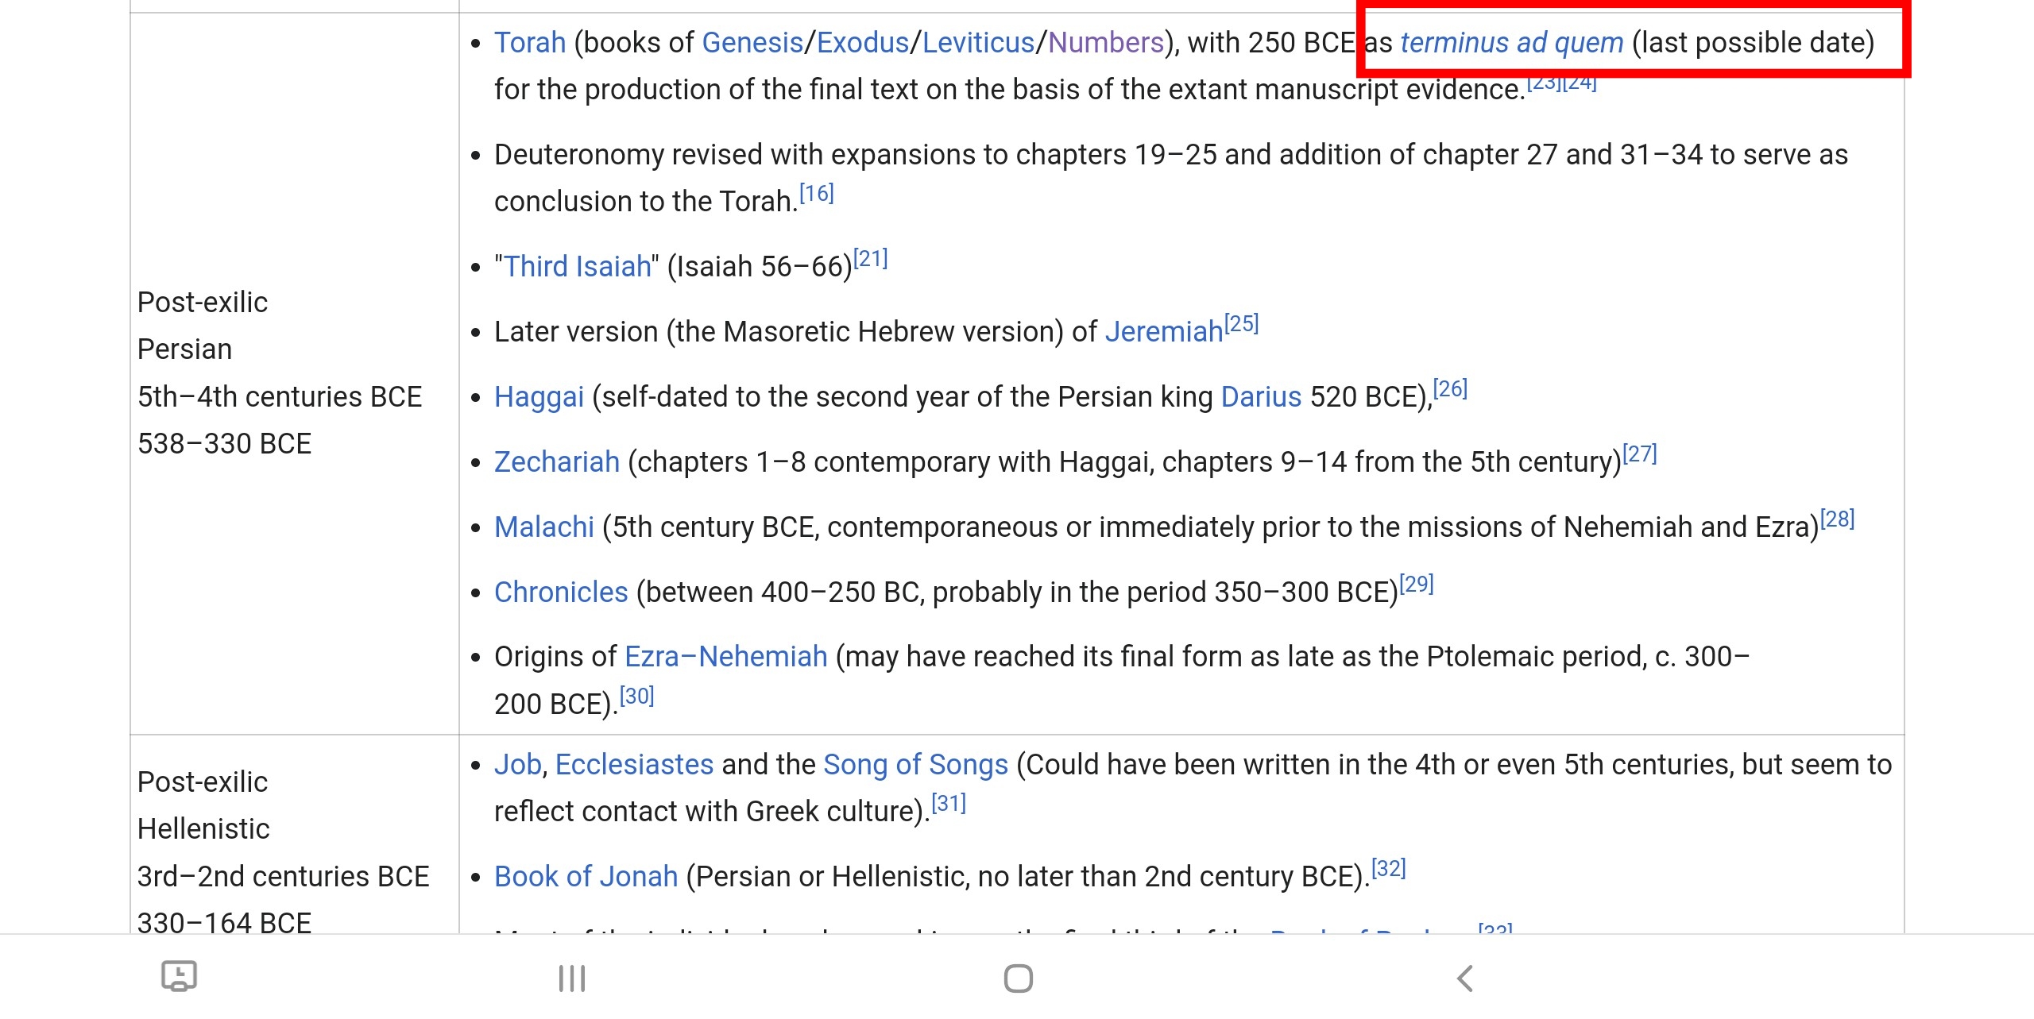Open the Malachi link
This screenshot has width=2034, height=1019.
tap(544, 527)
